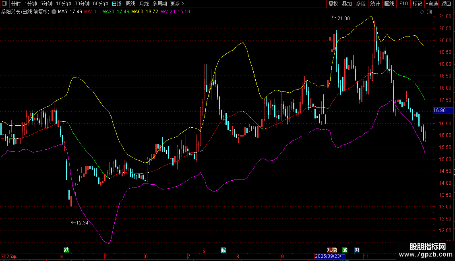Click the diamond icon at chart top-right
This screenshot has height=261, width=455.
tap(422, 12)
